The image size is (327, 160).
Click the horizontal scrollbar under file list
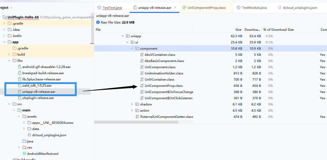coord(136,122)
